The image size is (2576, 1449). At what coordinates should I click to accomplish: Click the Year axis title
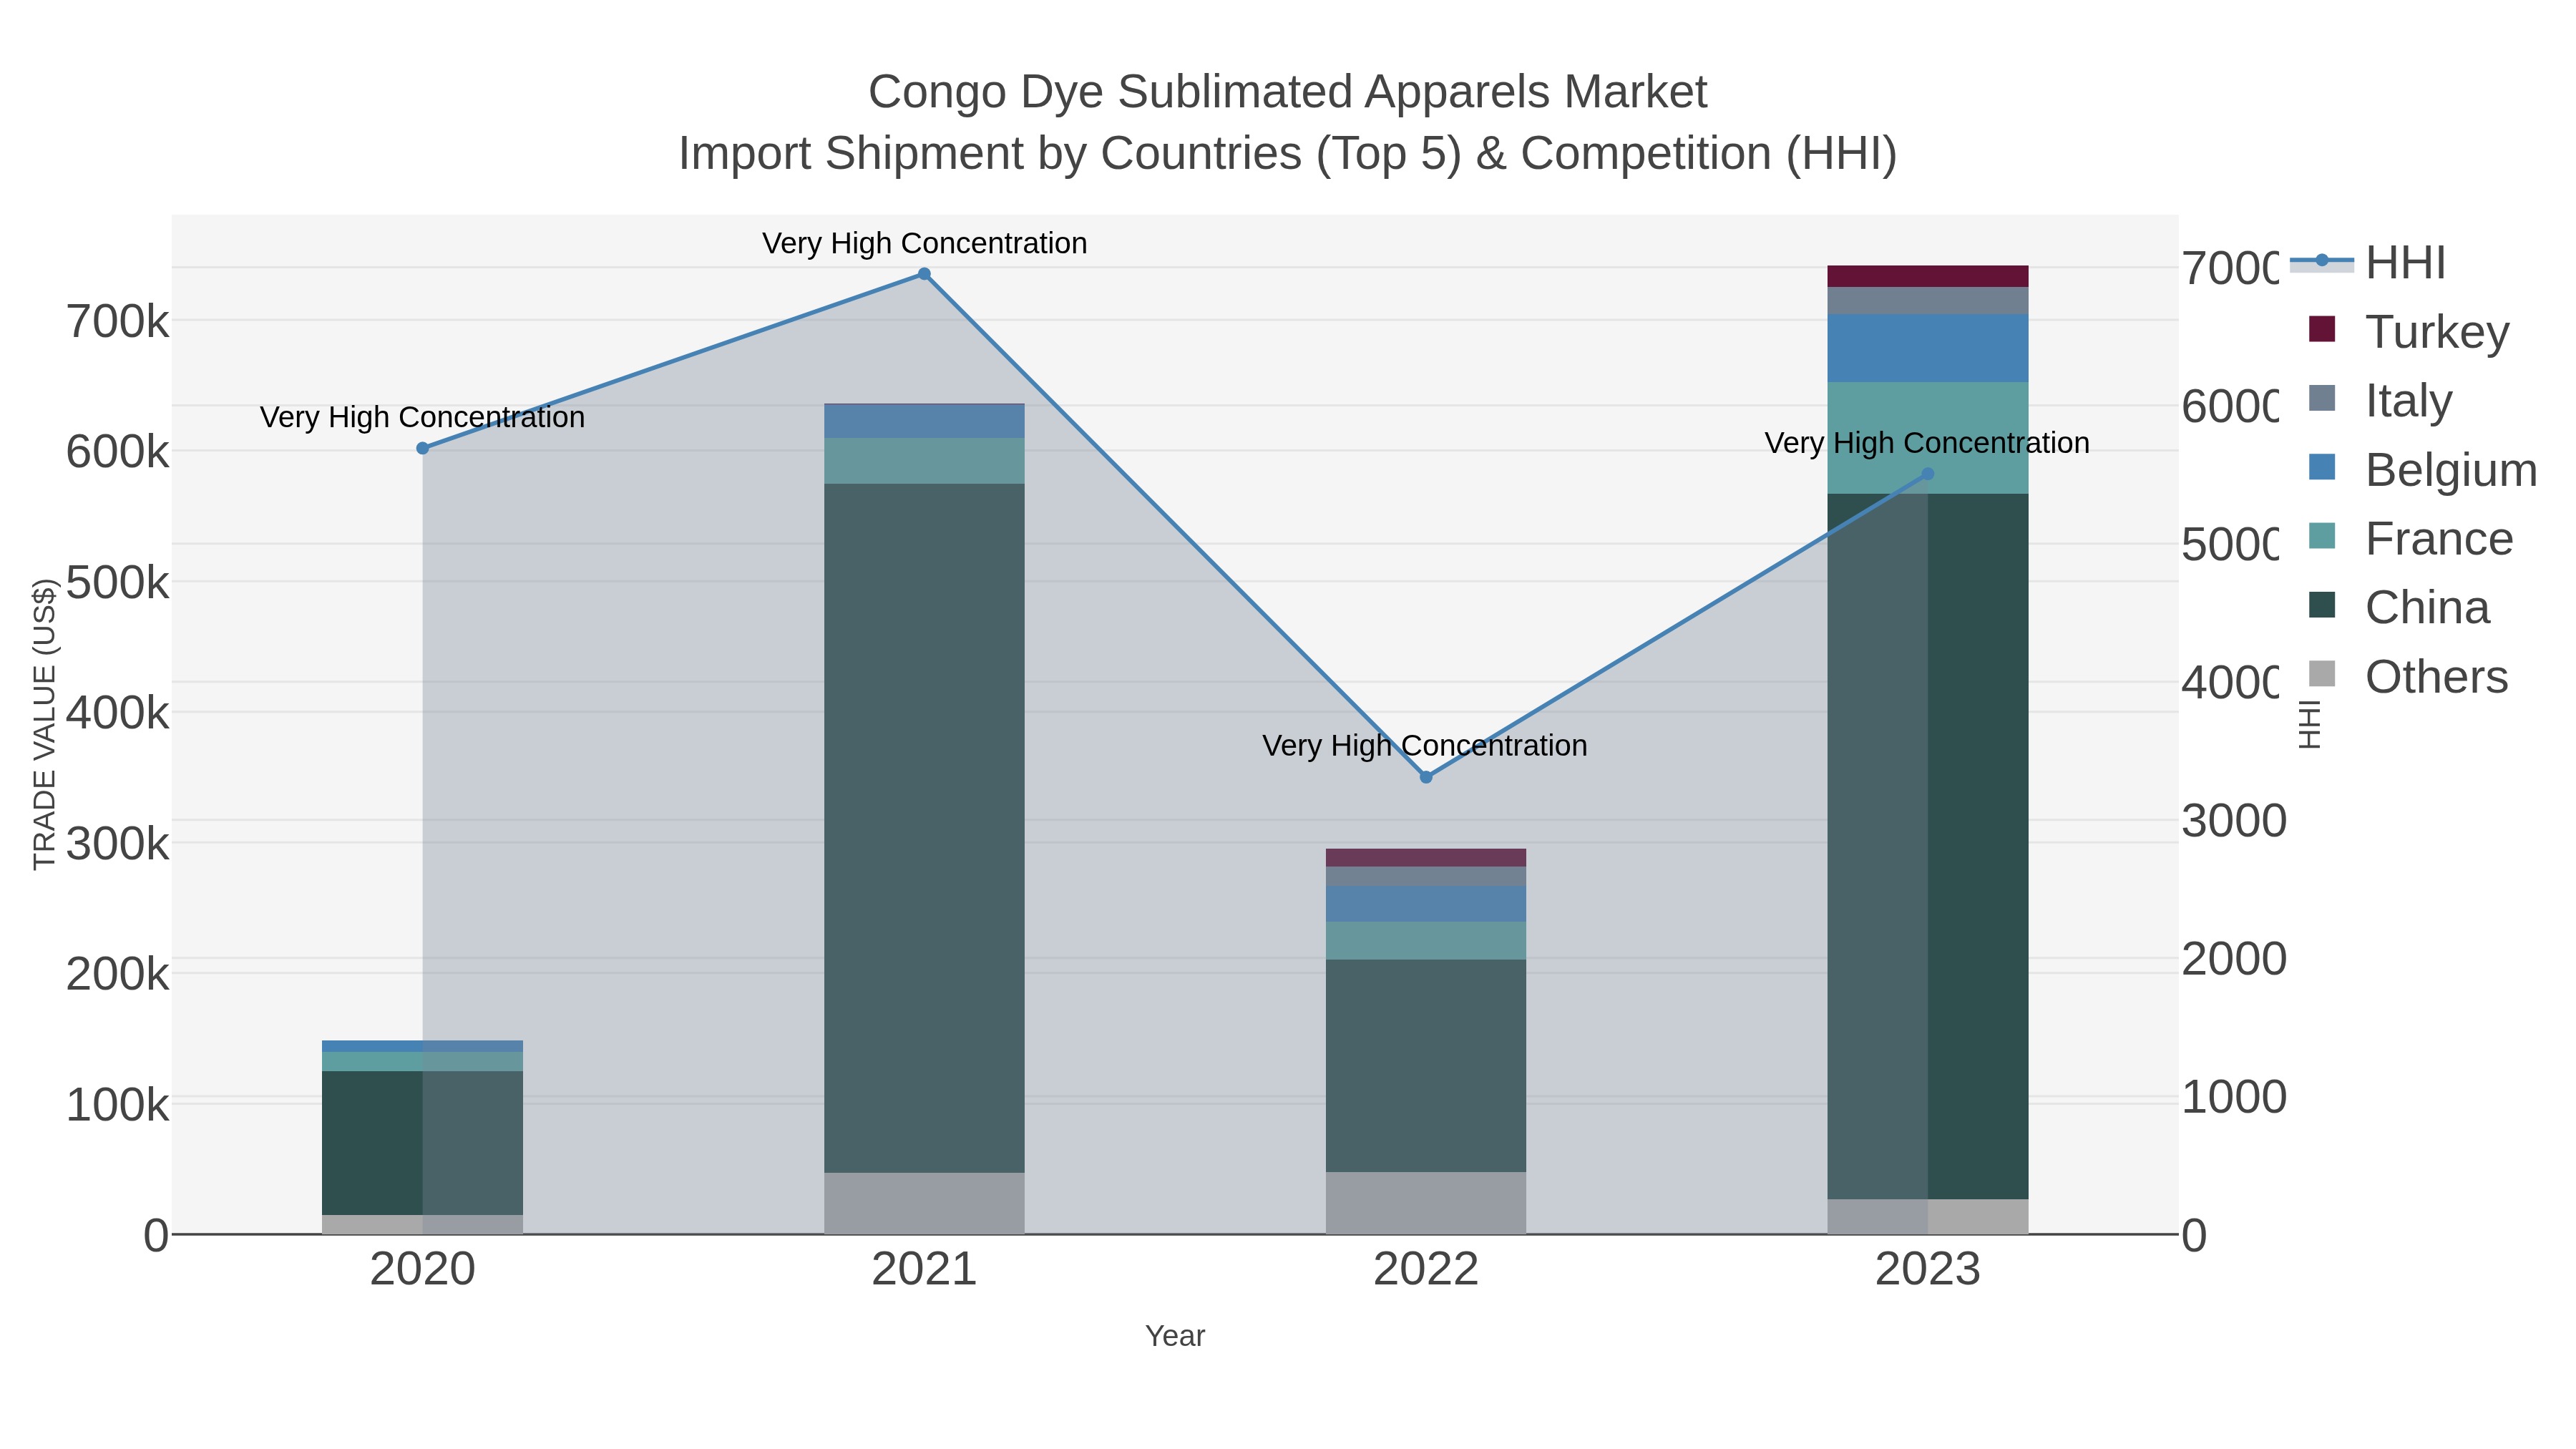[x=1175, y=1336]
